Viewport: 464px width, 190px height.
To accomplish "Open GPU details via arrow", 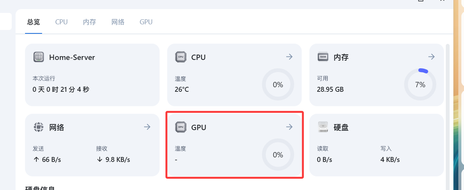I will click(289, 127).
